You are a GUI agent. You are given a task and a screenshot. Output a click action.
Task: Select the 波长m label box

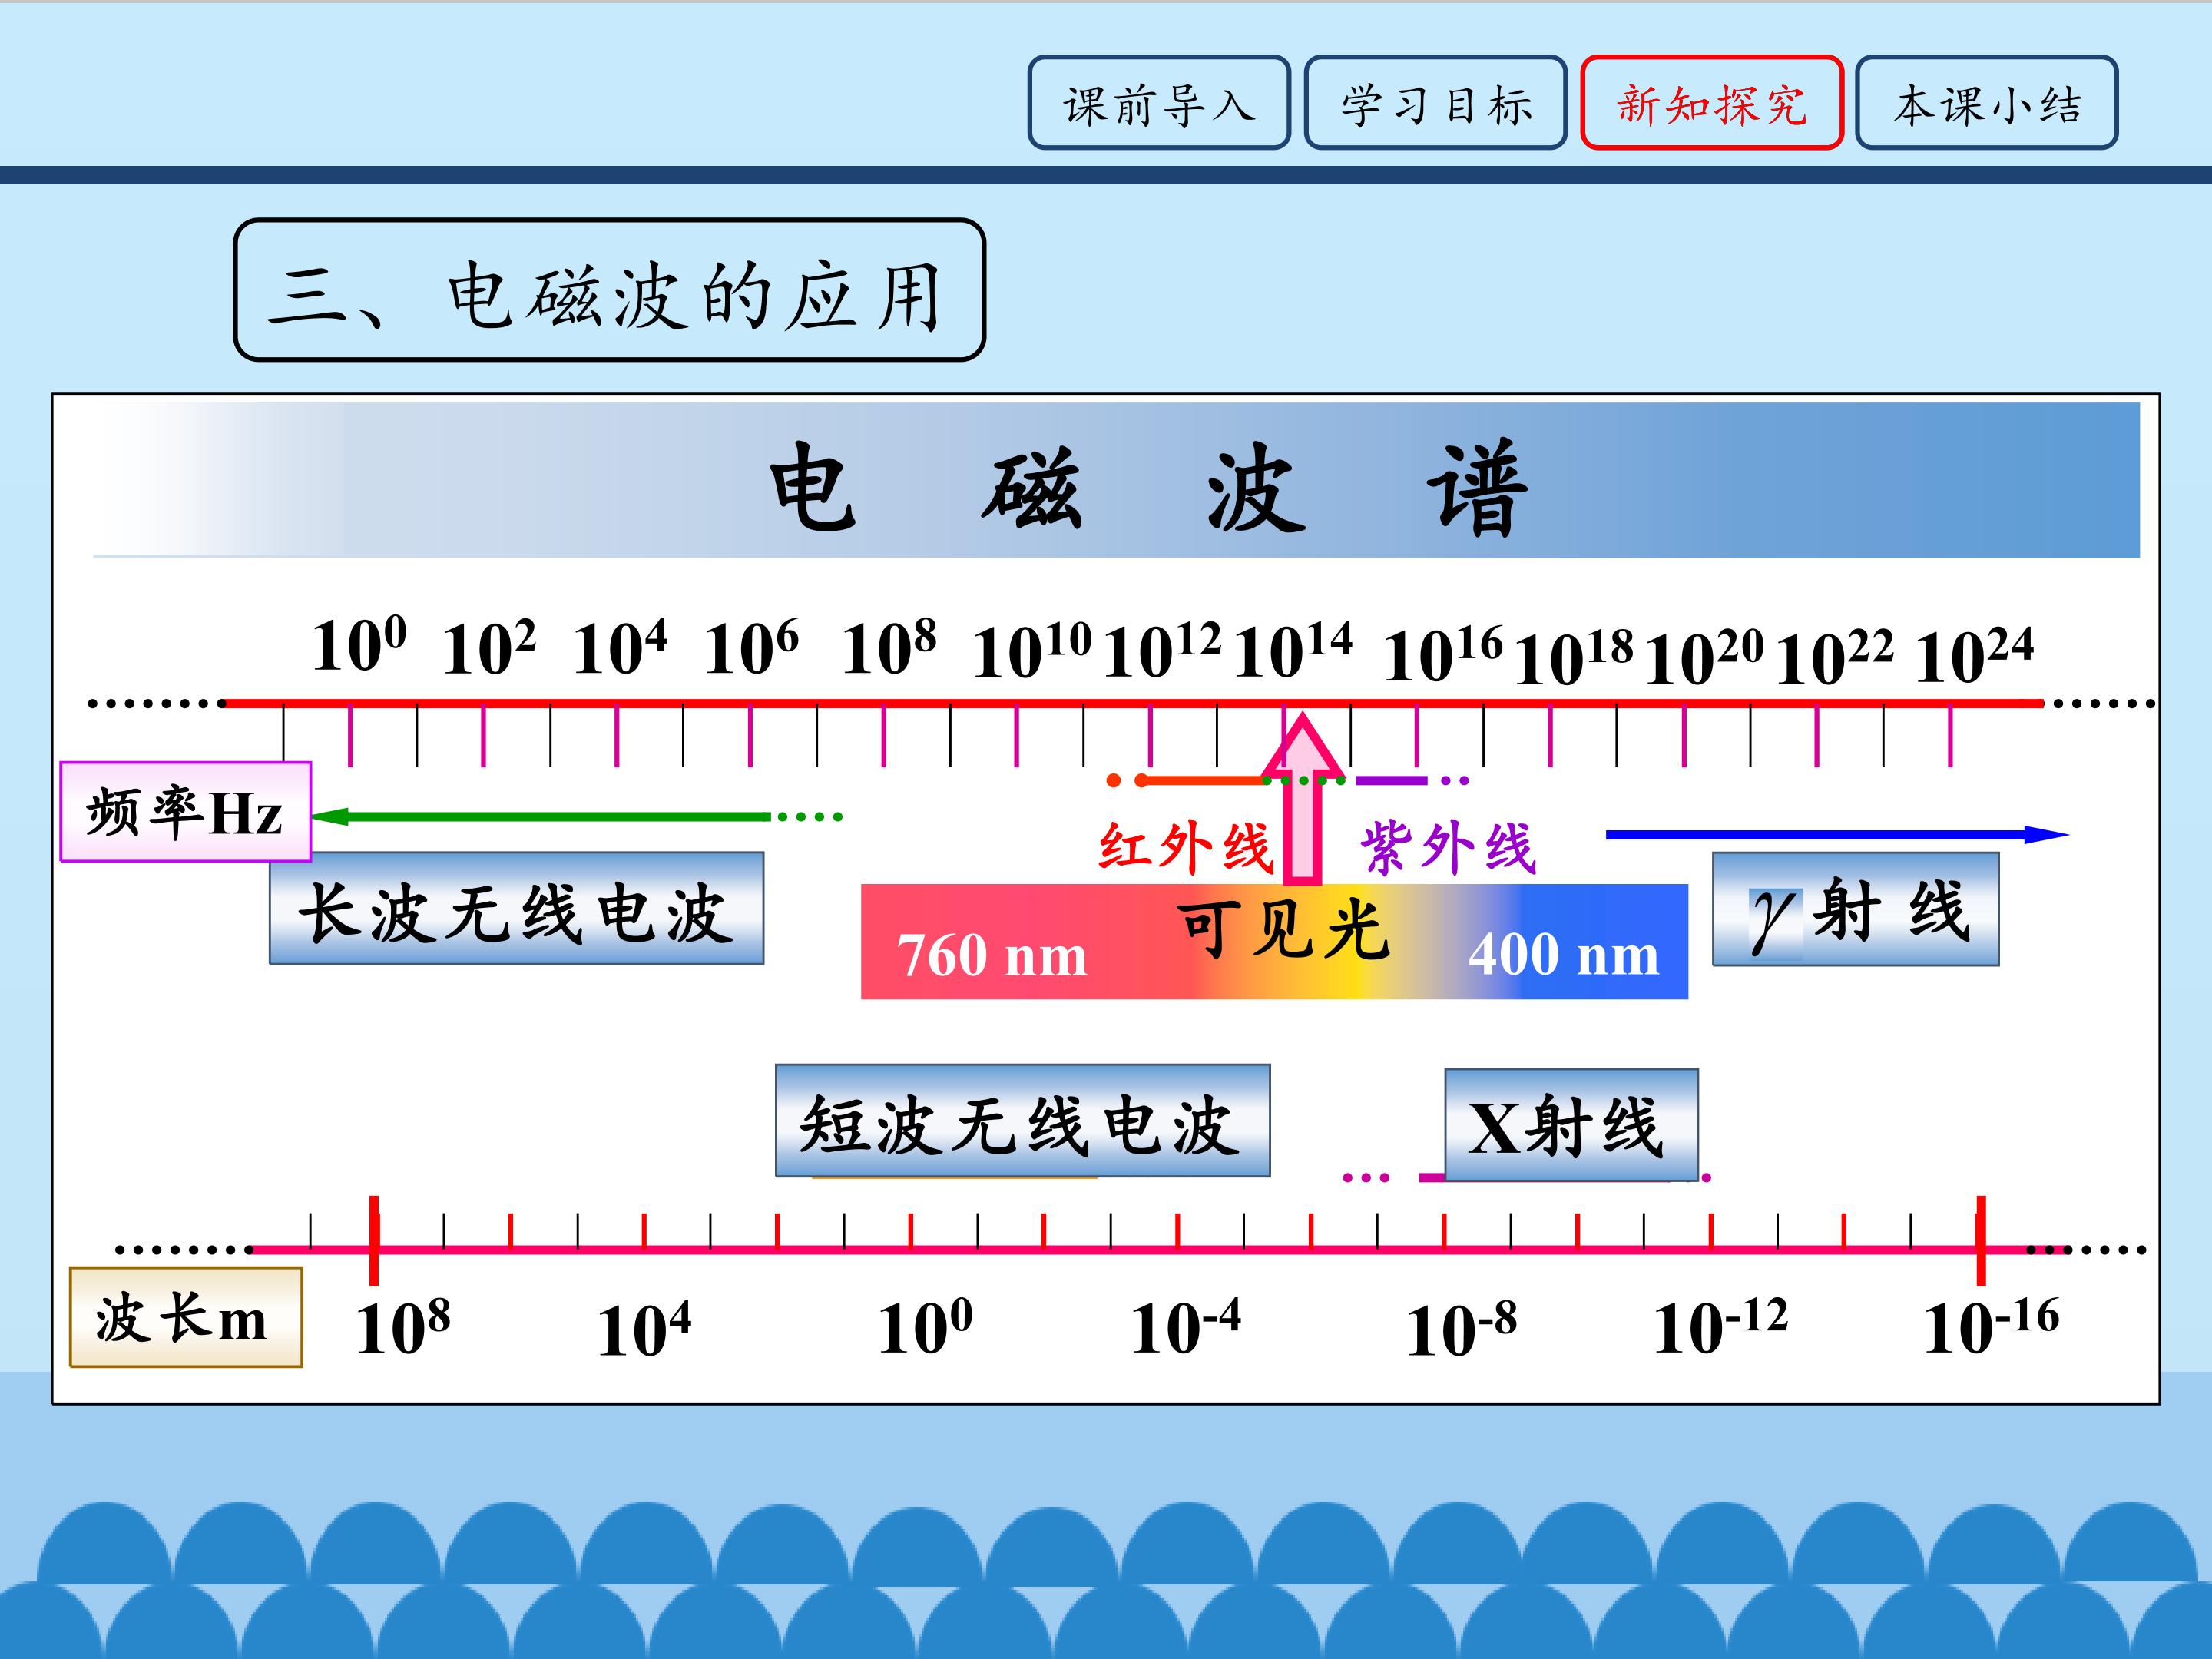coord(185,1317)
